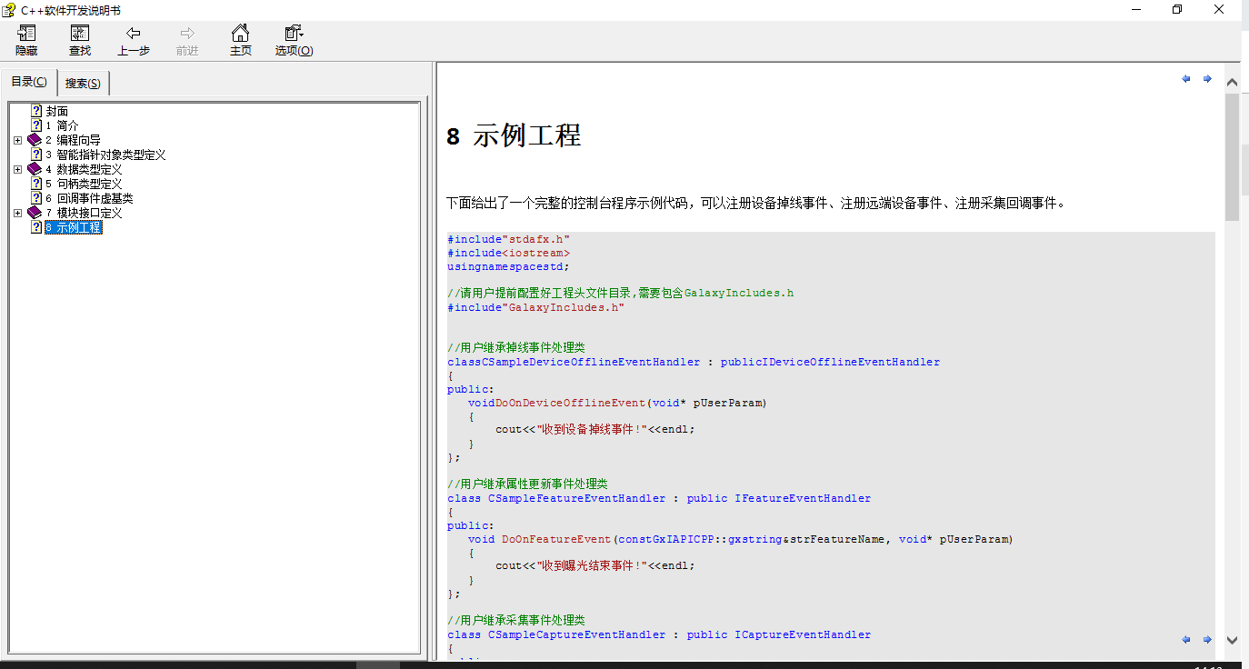The image size is (1249, 669).
Task: Click the book icon beside 2 编程向导
Action: coord(35,140)
